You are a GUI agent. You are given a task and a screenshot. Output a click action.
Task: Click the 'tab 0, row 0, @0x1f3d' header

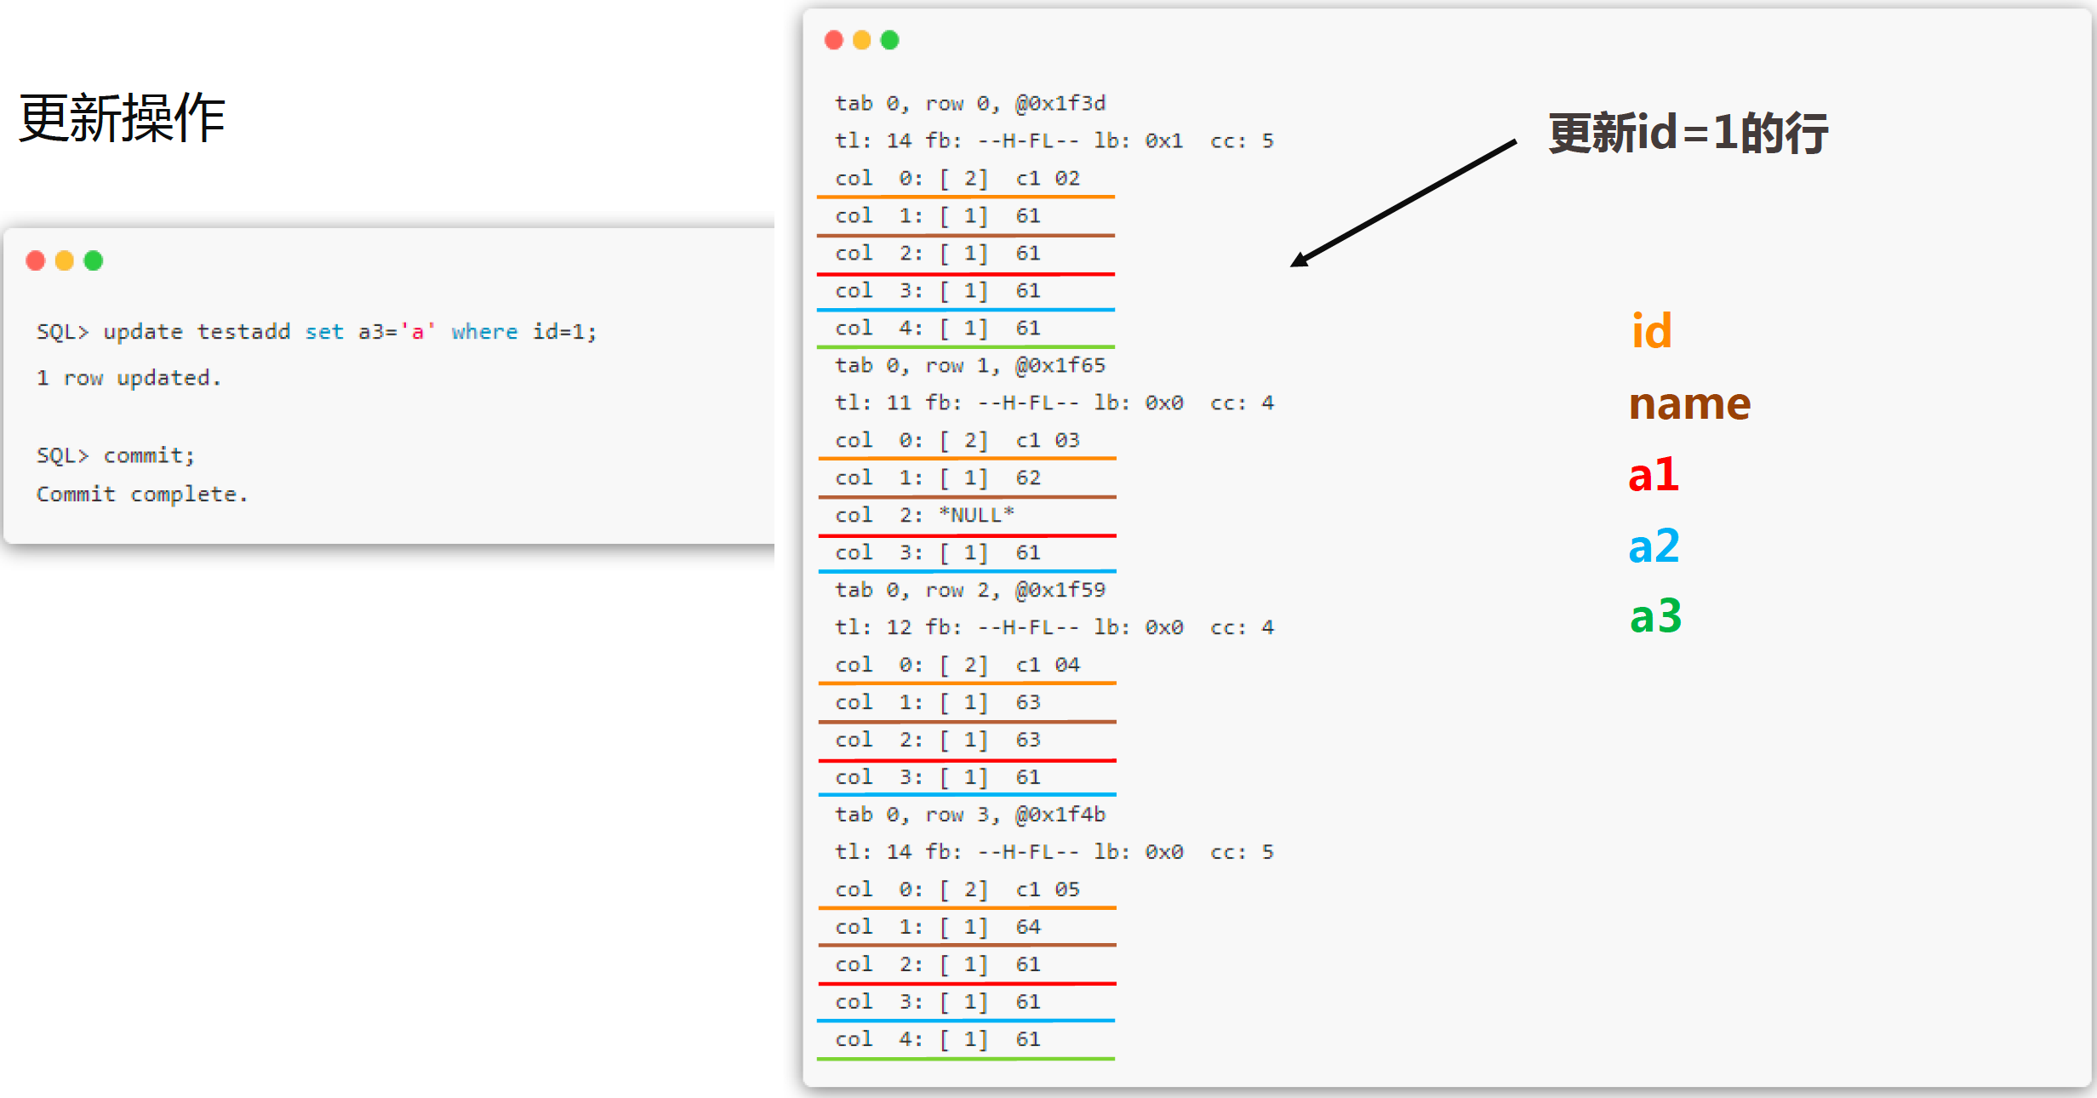pos(970,103)
